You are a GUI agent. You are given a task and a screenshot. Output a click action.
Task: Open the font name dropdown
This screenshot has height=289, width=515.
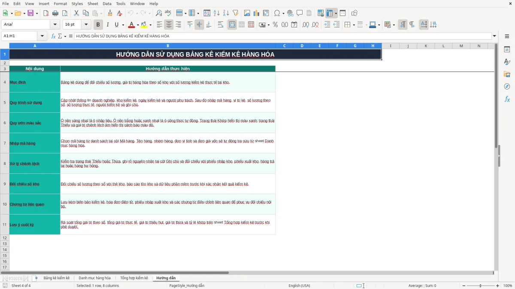tap(55, 25)
